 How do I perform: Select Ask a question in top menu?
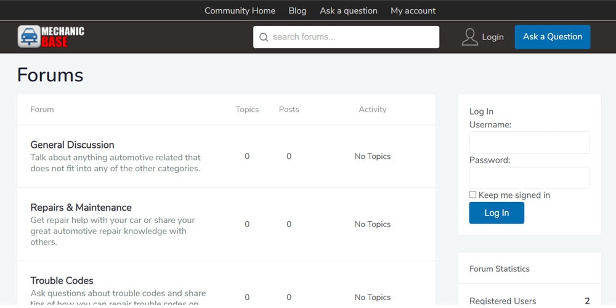click(349, 10)
